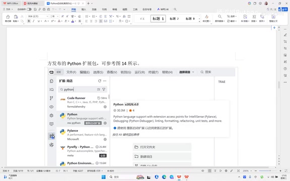Screen dimensions: 290x181
Task: Click the zoom out minus button
Action: pos(256,171)
